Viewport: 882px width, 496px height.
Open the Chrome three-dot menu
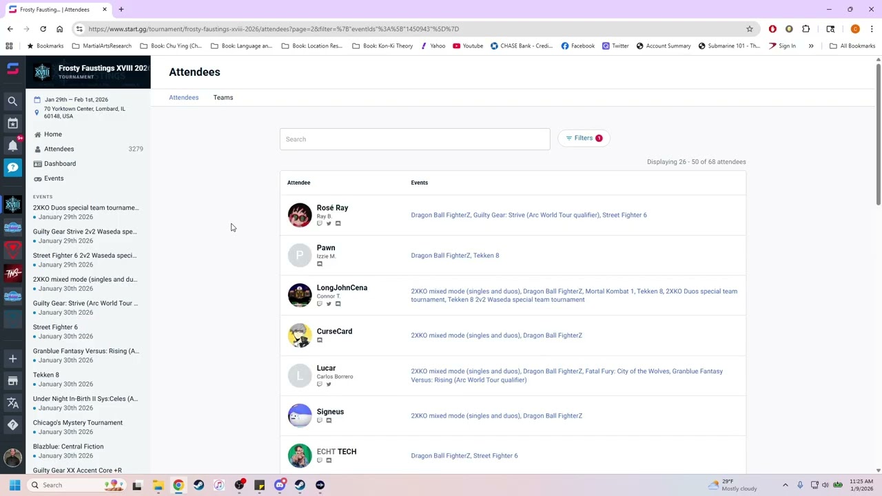click(x=872, y=29)
